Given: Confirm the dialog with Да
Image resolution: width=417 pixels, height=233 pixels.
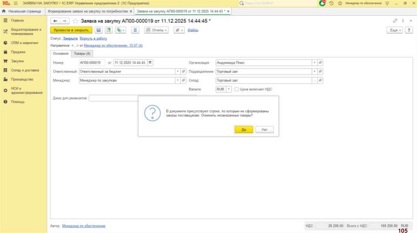Looking at the screenshot, I should click(x=244, y=129).
